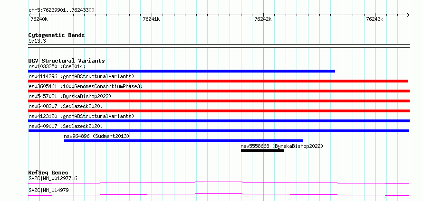Click the nsv1033350 (Coe2014) label
This screenshot has width=423, height=201.
tap(57, 66)
